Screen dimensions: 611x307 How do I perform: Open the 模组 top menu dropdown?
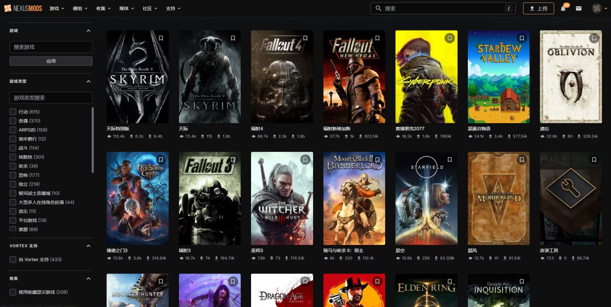coord(80,9)
